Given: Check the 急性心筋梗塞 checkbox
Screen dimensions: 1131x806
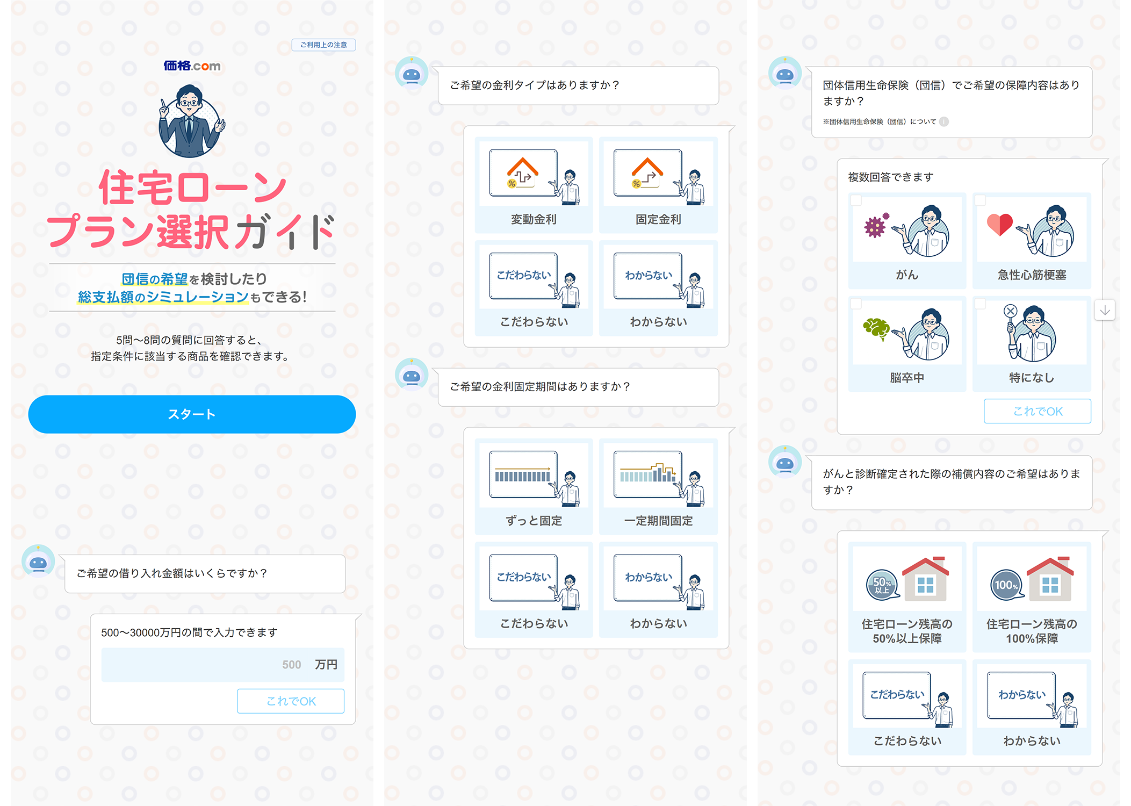Looking at the screenshot, I should 981,200.
